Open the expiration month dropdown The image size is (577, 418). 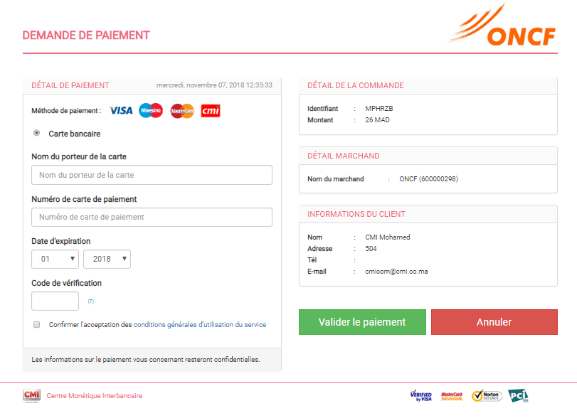click(55, 259)
